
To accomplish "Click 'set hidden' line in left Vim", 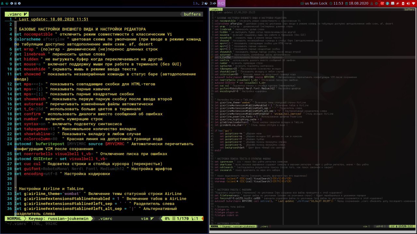I will pyautogui.click(x=88, y=59).
